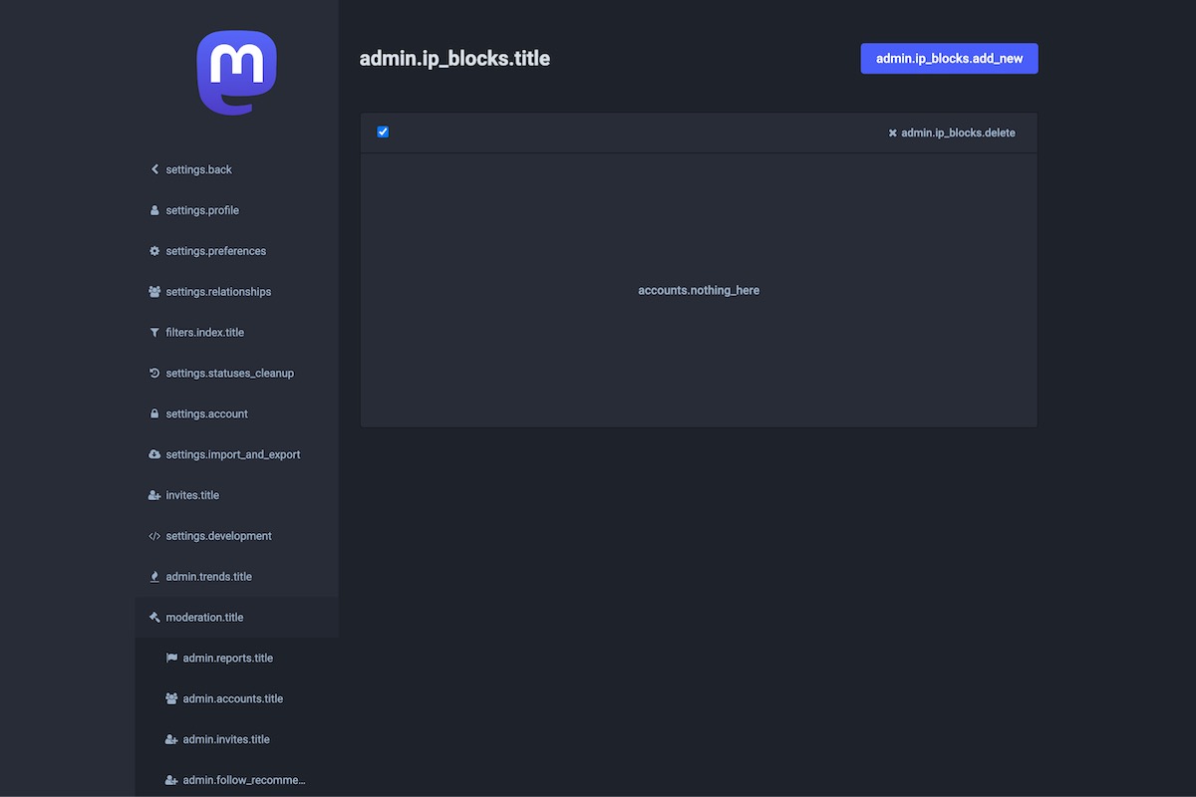Click the funnel icon beside filters.index.title
Viewport: 1196px width, 797px height.
point(154,333)
